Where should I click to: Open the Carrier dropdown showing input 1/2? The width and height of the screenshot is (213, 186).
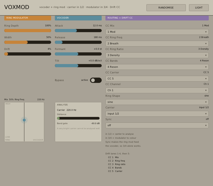[x=157, y=114]
